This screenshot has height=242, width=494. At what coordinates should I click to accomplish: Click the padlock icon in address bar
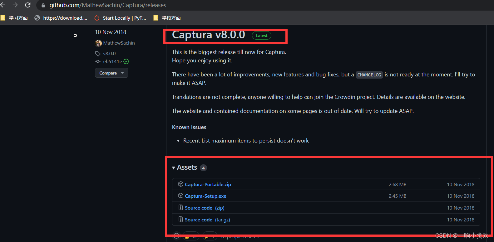coord(43,5)
